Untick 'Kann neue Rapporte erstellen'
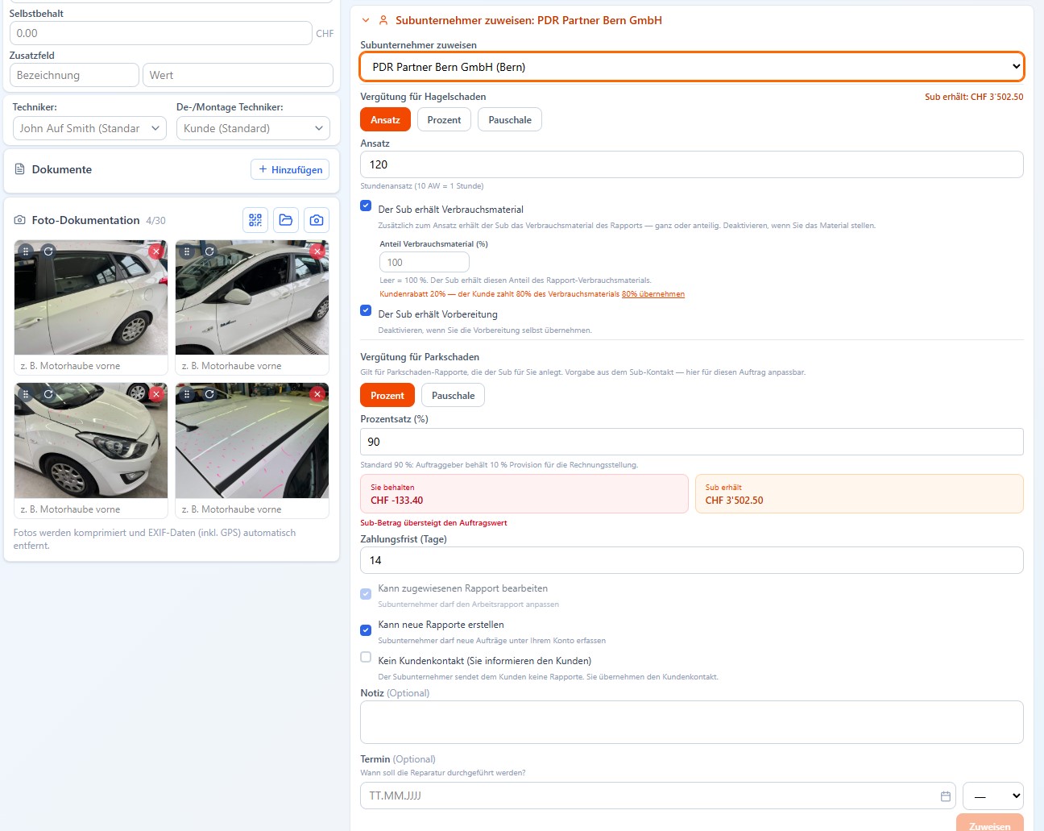1044x831 pixels. [366, 629]
